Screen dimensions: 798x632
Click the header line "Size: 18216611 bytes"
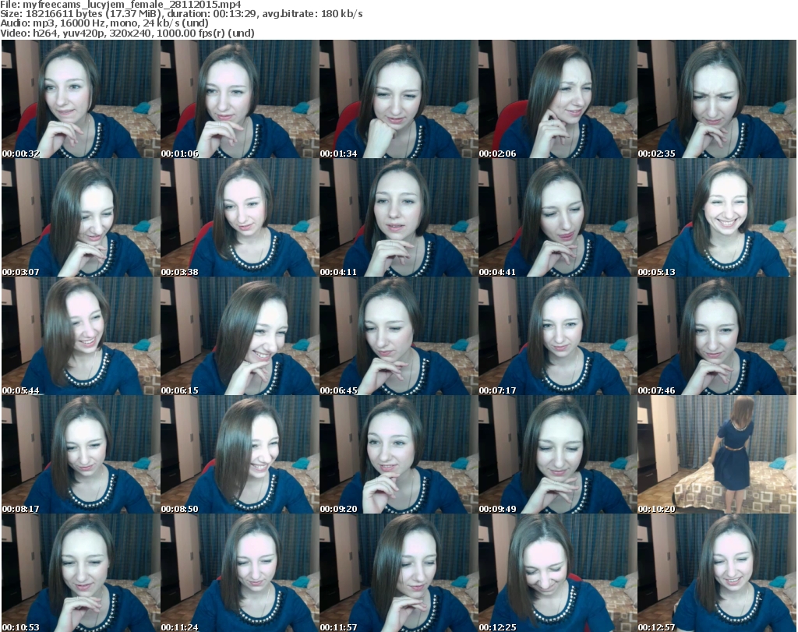[181, 14]
